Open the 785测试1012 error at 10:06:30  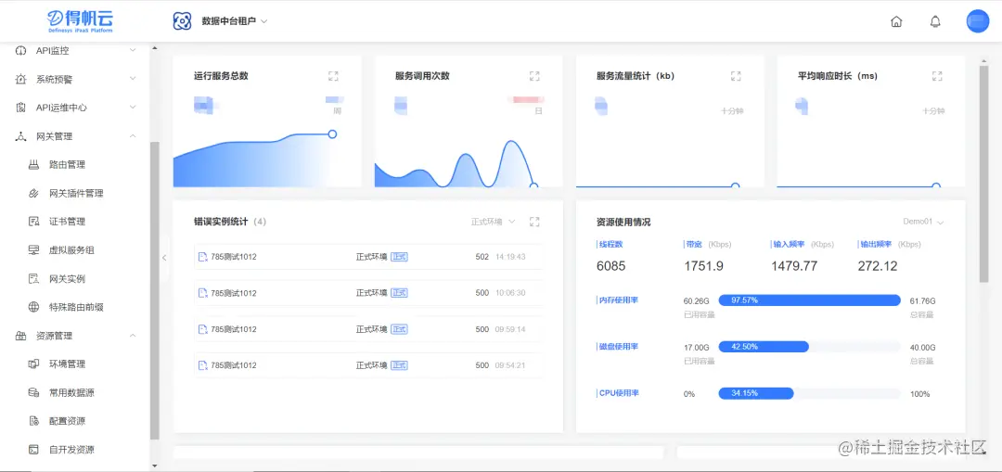368,293
